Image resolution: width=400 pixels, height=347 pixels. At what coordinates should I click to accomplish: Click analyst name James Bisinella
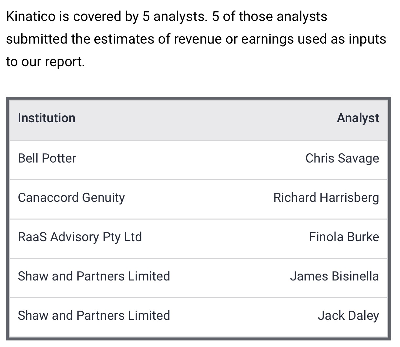(334, 276)
